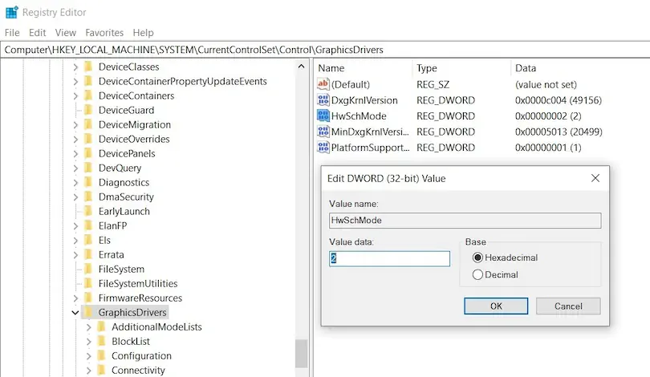The image size is (650, 377).
Task: Close the Edit DWORD dialog with X
Action: [x=595, y=178]
